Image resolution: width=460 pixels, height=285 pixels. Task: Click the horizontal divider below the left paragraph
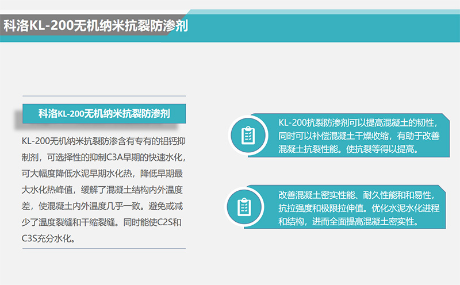(103, 248)
